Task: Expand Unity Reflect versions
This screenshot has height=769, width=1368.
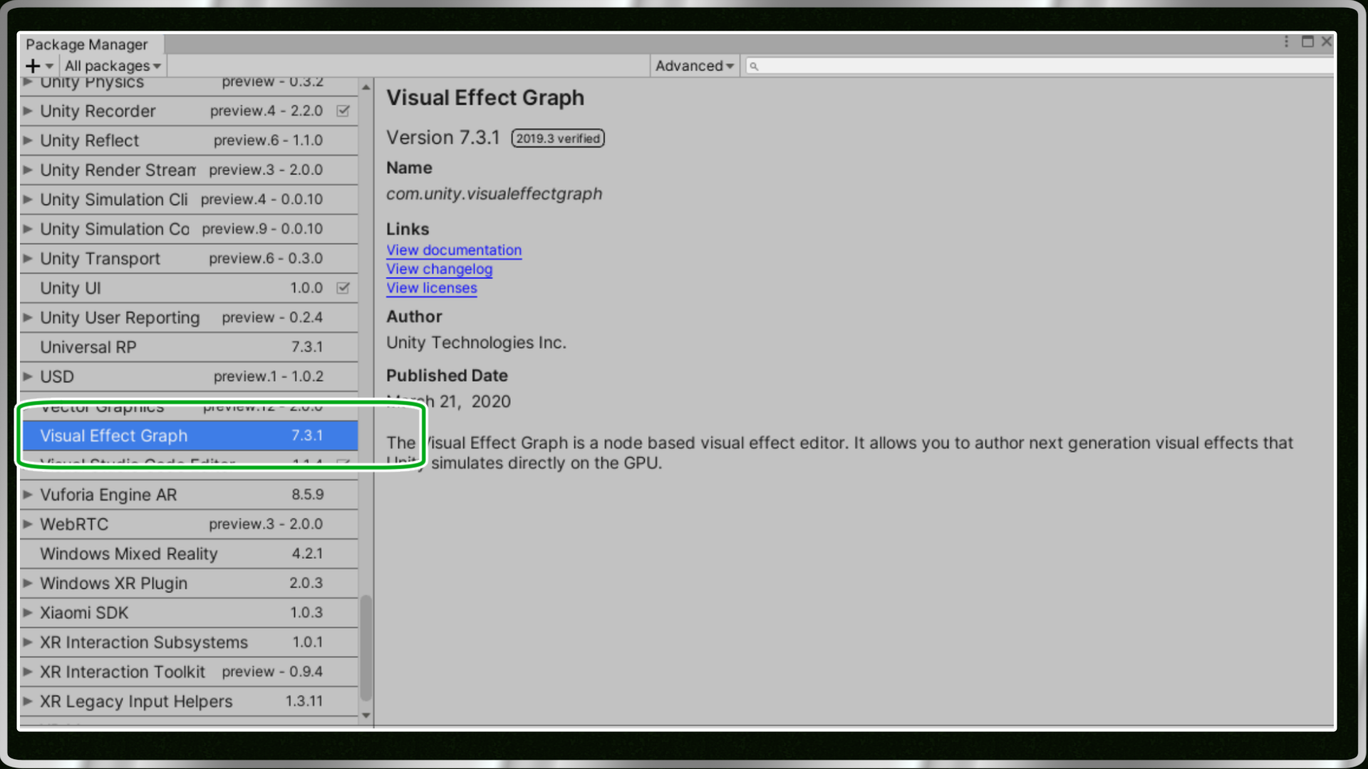Action: pyautogui.click(x=28, y=140)
